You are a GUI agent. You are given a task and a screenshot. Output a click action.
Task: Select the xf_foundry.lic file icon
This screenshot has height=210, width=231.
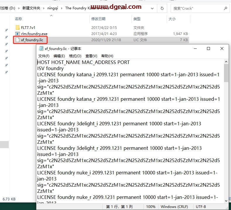(18, 40)
